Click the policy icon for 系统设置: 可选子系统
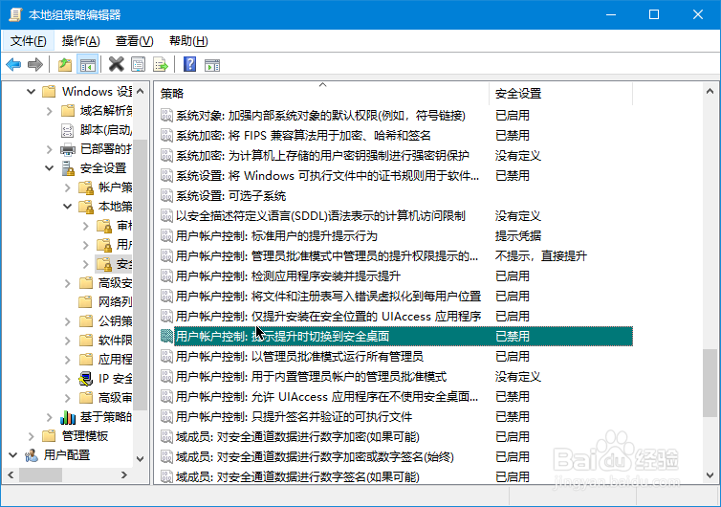This screenshot has width=721, height=507. [x=166, y=195]
